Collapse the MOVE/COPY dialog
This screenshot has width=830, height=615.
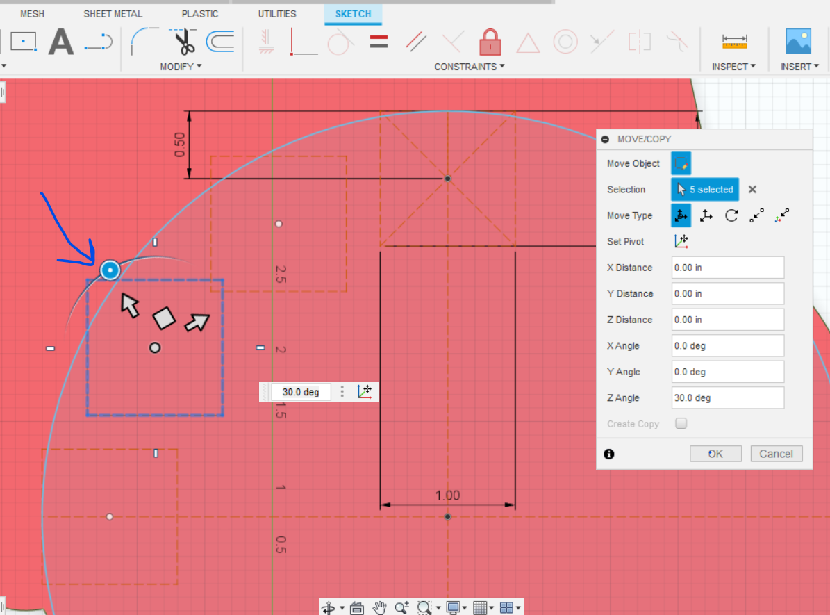click(x=605, y=139)
